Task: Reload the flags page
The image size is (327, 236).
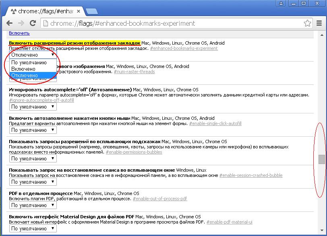Action: pyautogui.click(x=33, y=23)
